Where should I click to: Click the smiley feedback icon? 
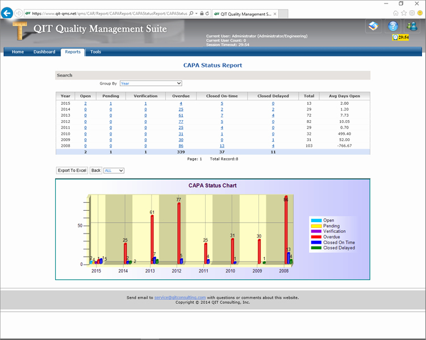pyautogui.click(x=420, y=13)
